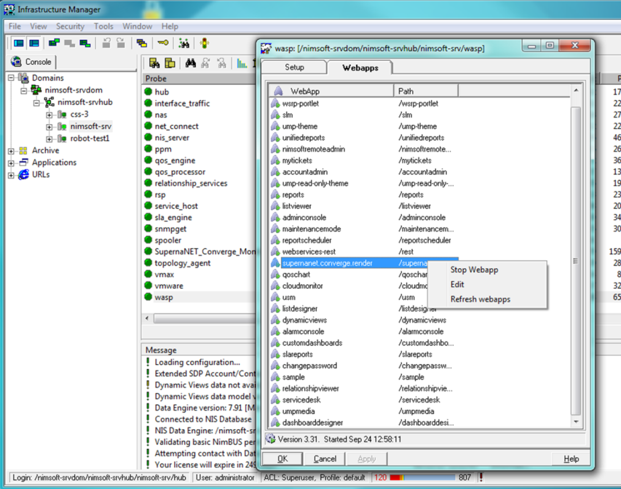Screen dimensions: 621x489
Task: Collapse the Domains tree node
Action: (11, 77)
